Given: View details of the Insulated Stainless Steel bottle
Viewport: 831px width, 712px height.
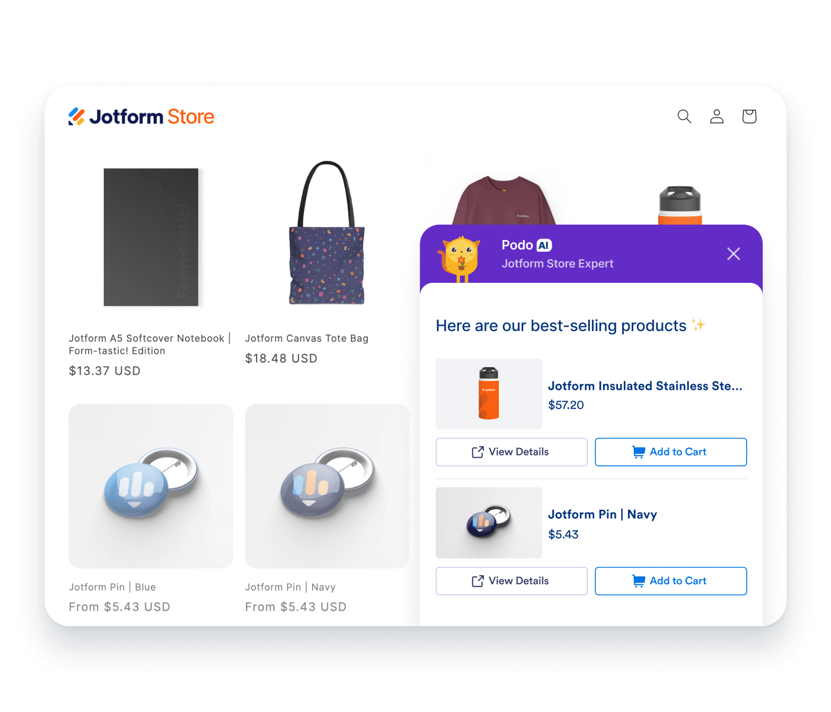Looking at the screenshot, I should pos(511,452).
